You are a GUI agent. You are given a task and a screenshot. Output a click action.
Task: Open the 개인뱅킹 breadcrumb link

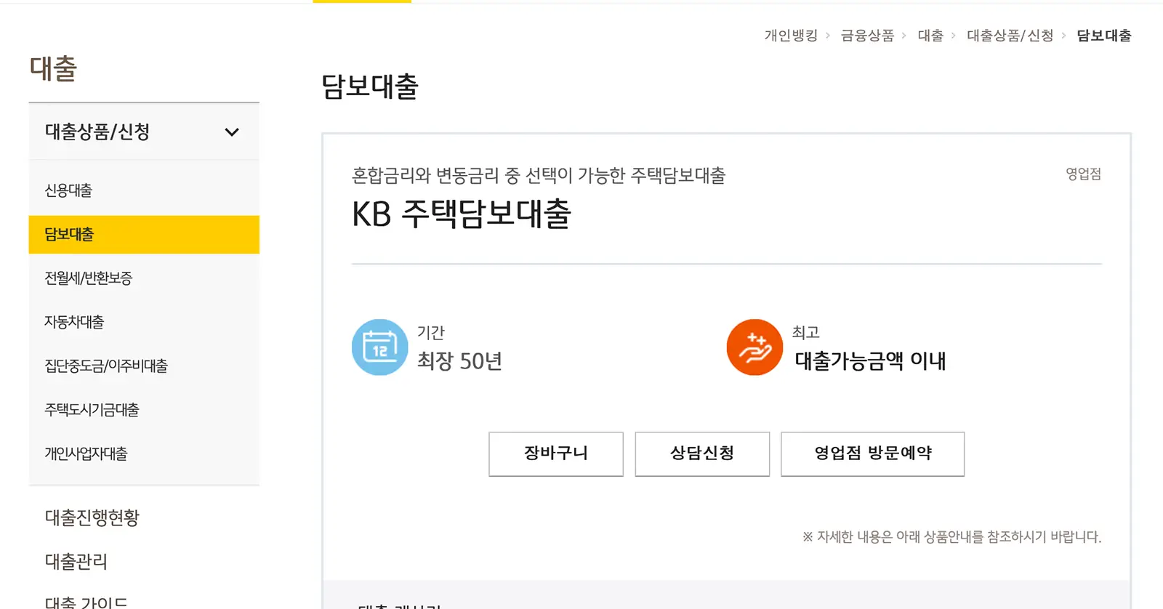click(792, 35)
